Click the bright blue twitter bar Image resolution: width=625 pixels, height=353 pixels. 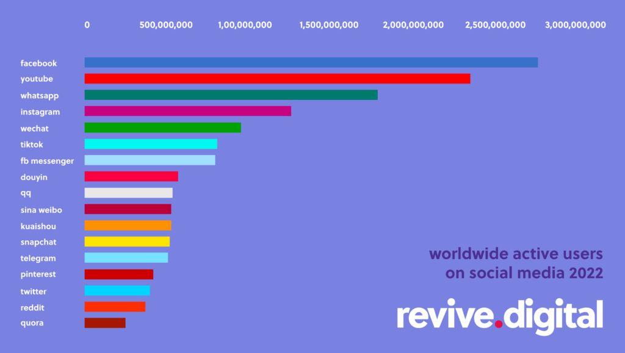[117, 291]
